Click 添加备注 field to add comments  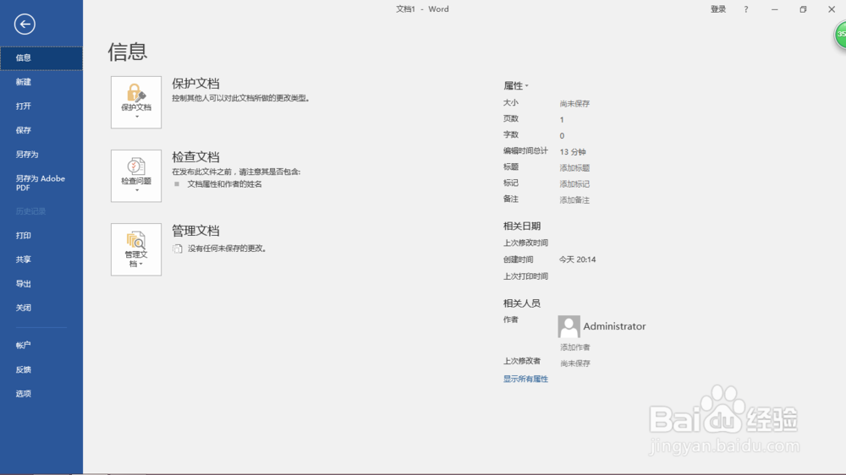[x=574, y=200]
